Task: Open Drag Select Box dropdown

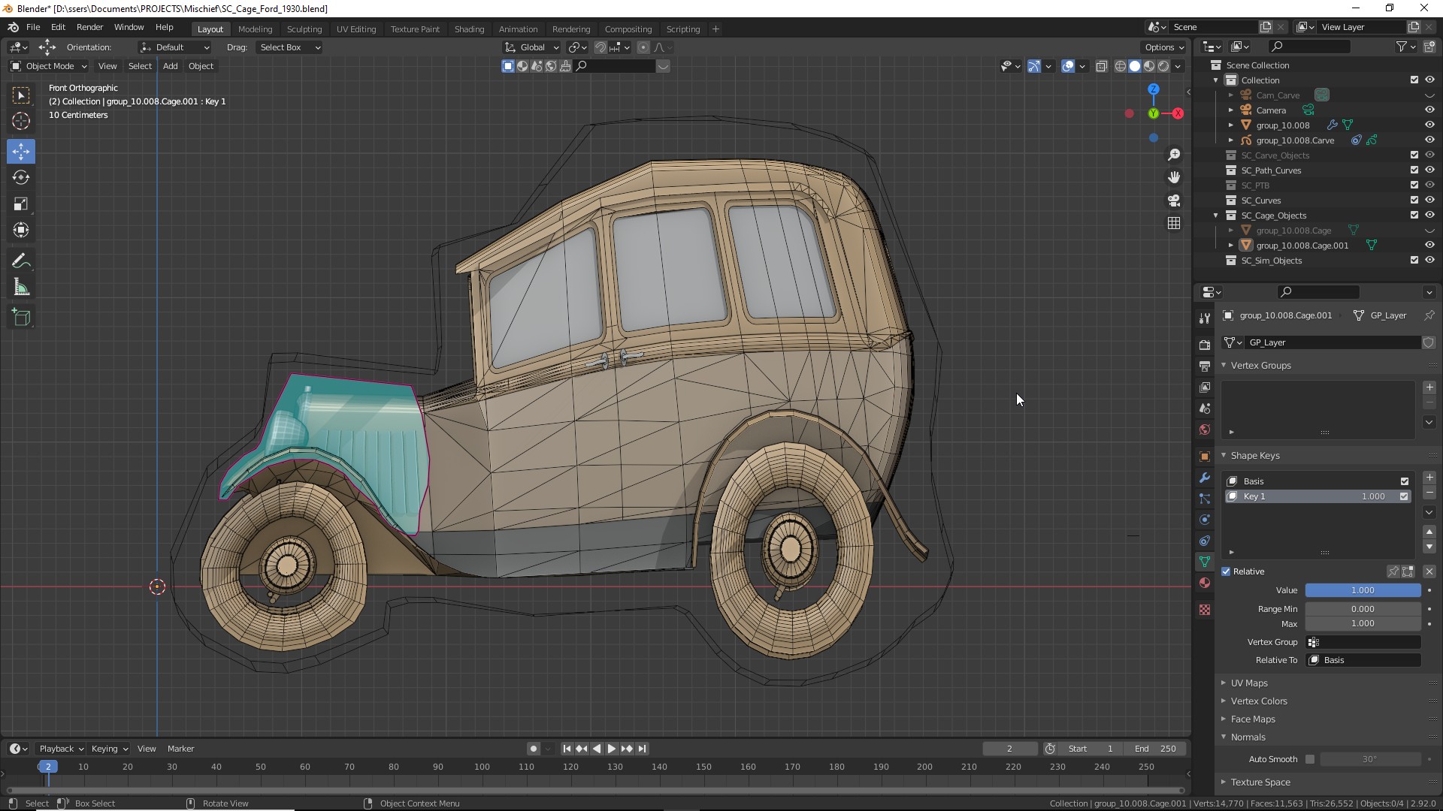Action: pyautogui.click(x=289, y=47)
